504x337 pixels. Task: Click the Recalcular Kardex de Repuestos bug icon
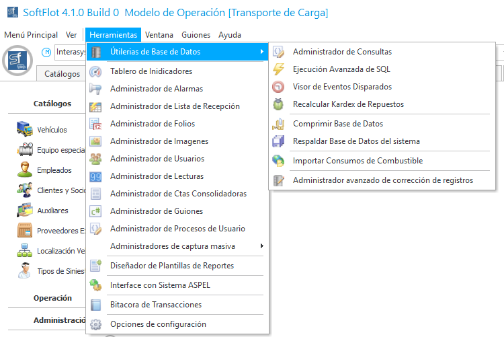click(279, 104)
